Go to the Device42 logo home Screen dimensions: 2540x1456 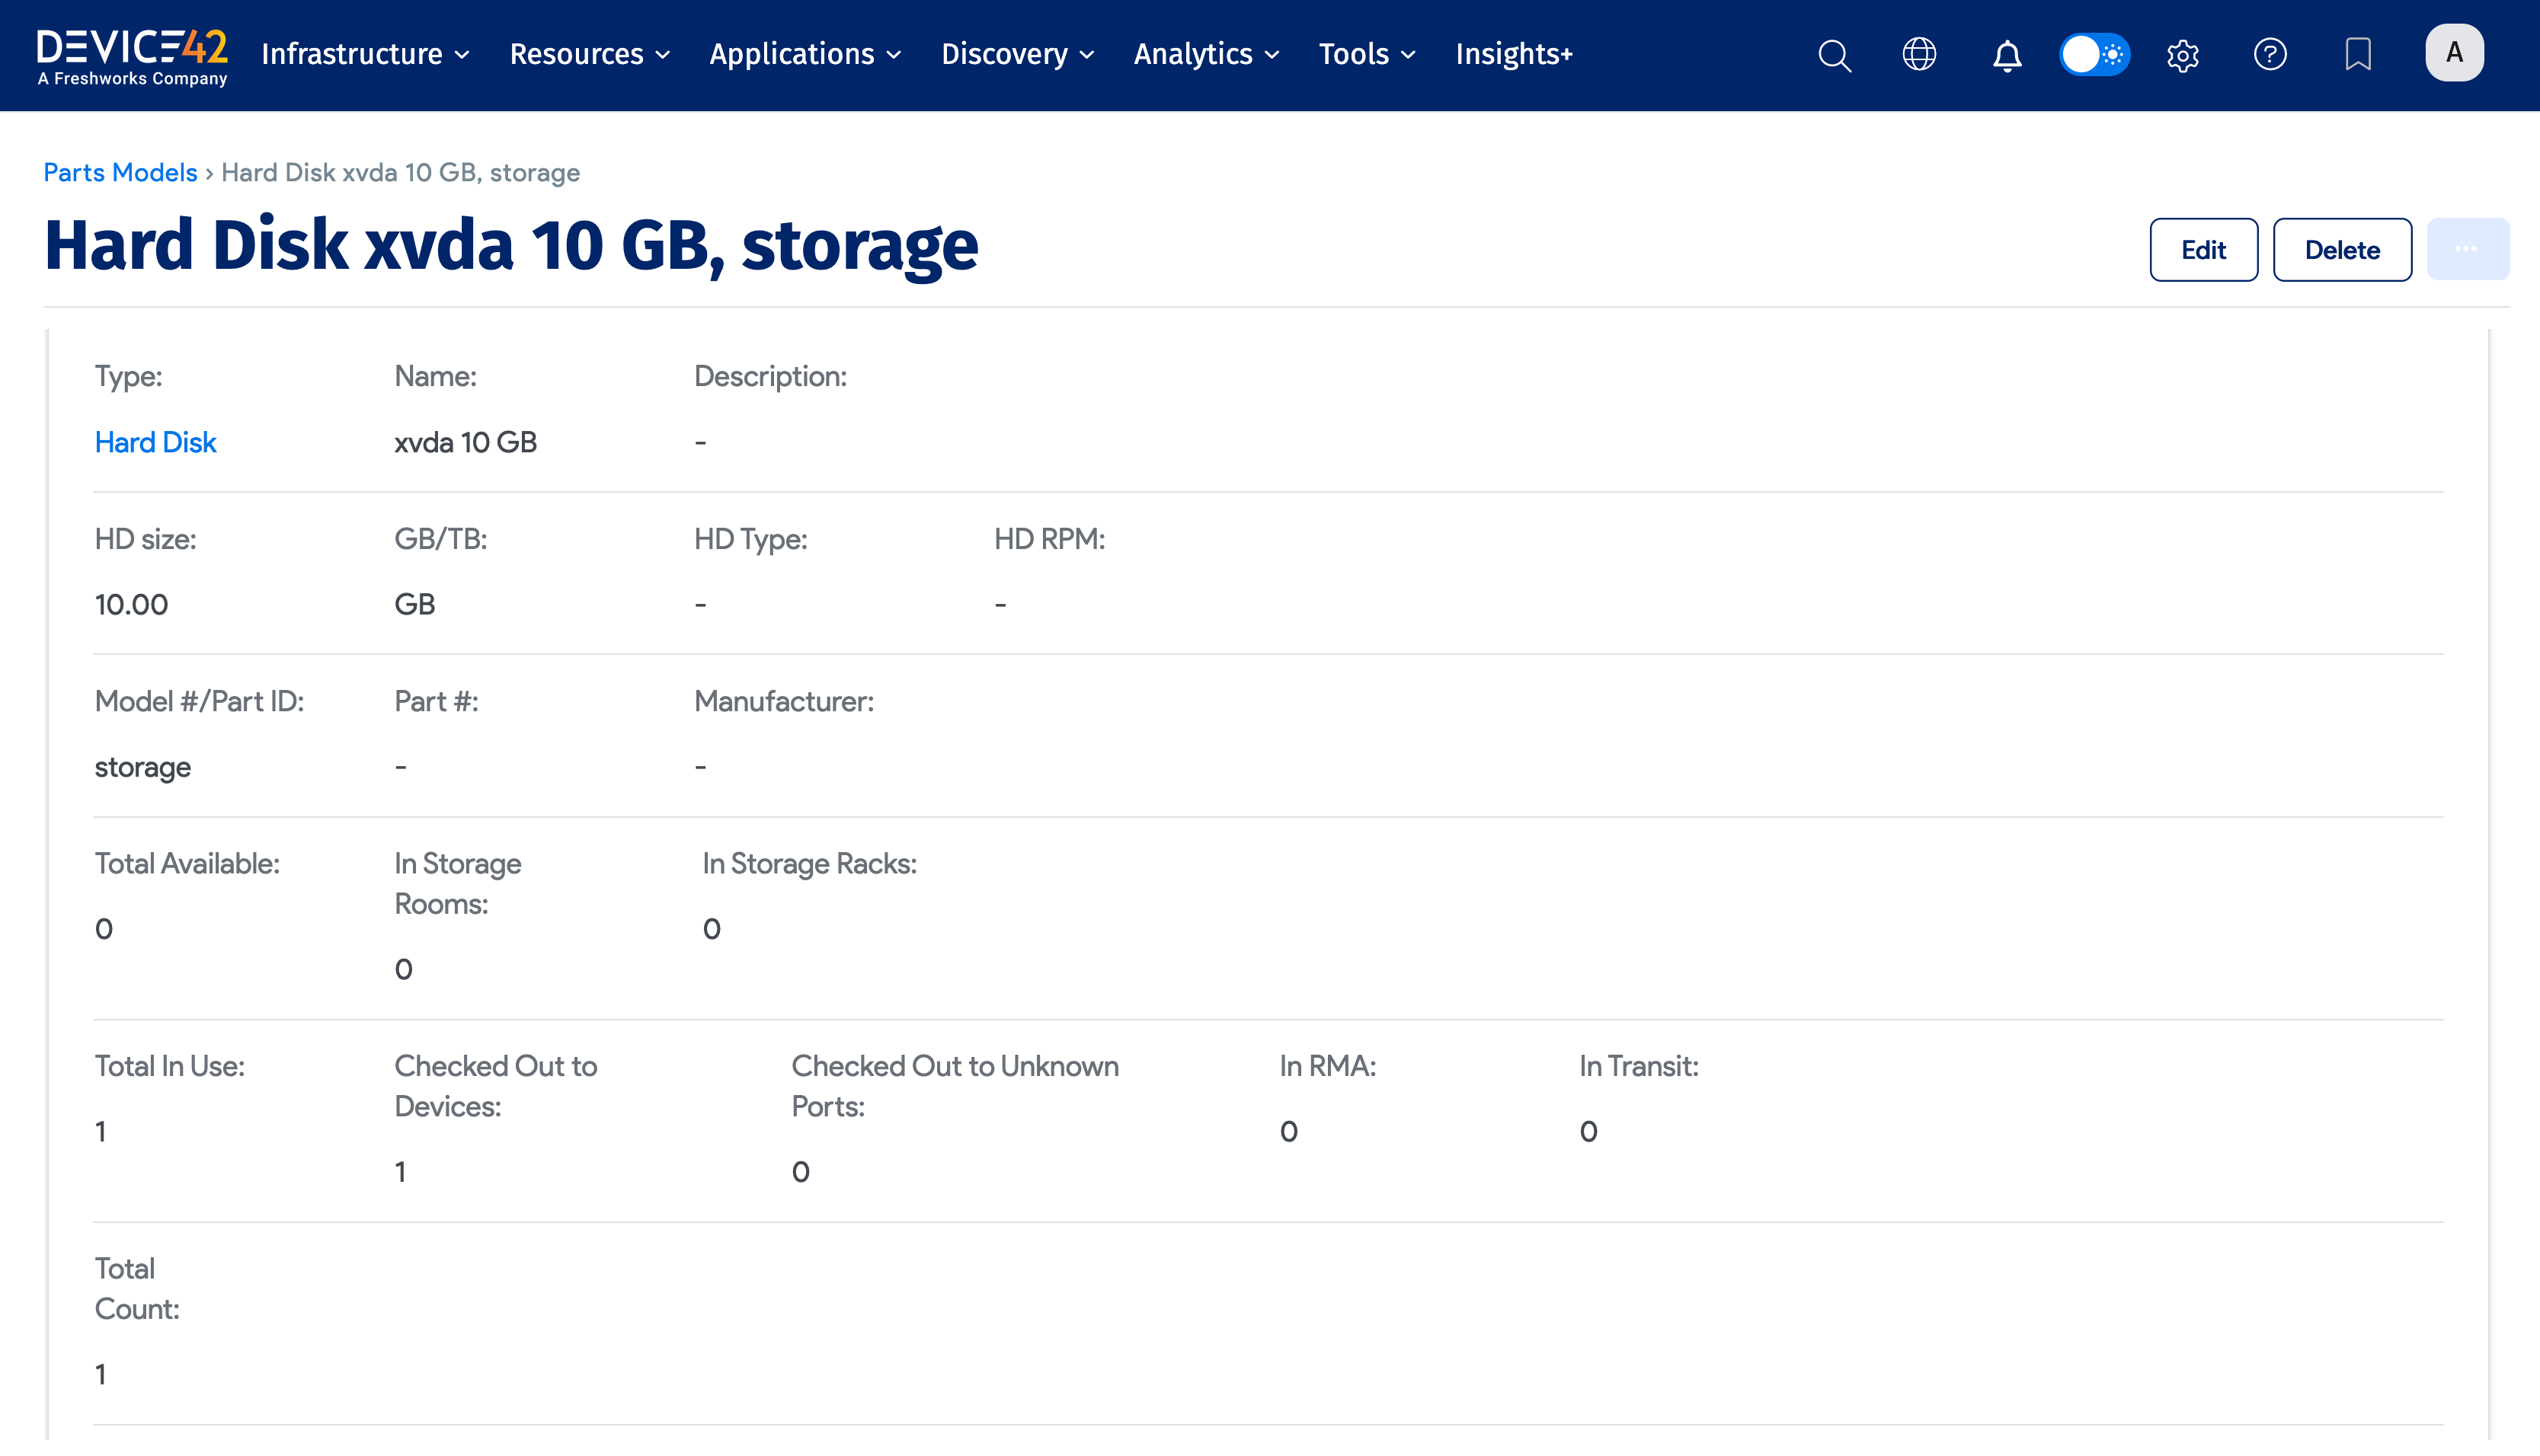[x=132, y=56]
